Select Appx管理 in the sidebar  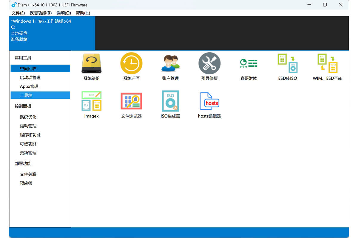pos(29,87)
